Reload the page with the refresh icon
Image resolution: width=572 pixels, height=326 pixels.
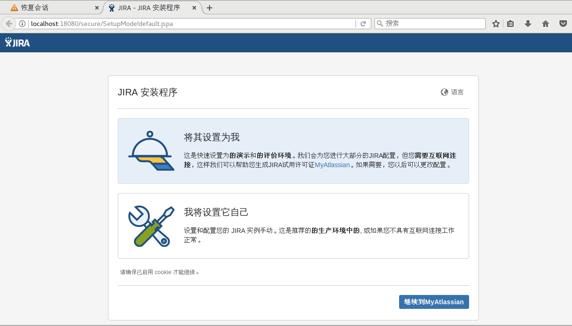(x=363, y=24)
